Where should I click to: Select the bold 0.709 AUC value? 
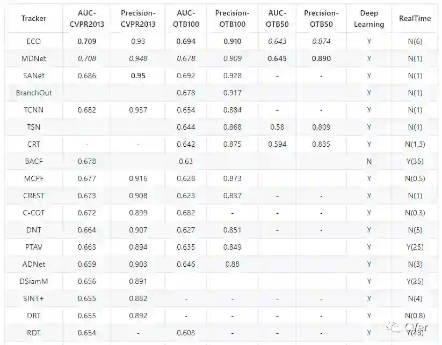(x=87, y=41)
